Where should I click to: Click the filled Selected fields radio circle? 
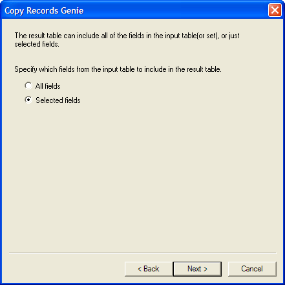pyautogui.click(x=28, y=100)
